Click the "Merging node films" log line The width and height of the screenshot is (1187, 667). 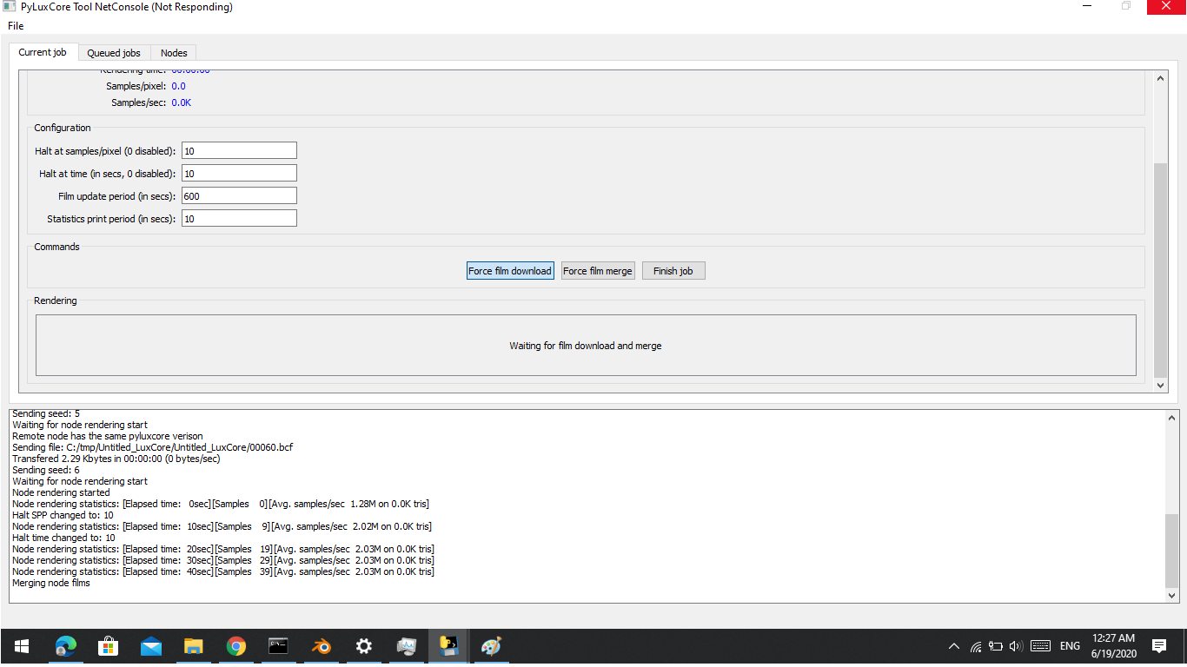click(51, 583)
